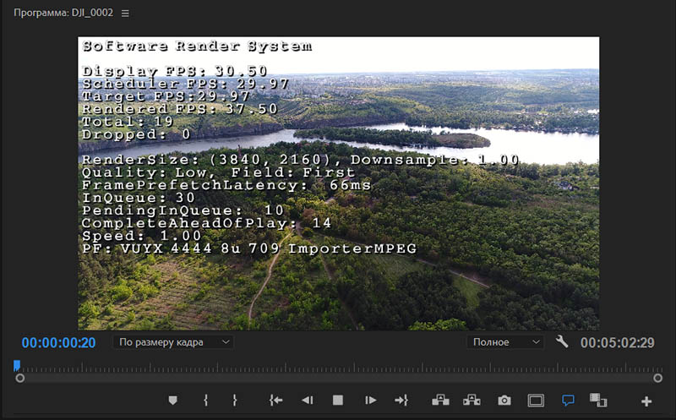Click the left zoom scroll bar handle
The height and width of the screenshot is (420, 676).
tap(19, 379)
